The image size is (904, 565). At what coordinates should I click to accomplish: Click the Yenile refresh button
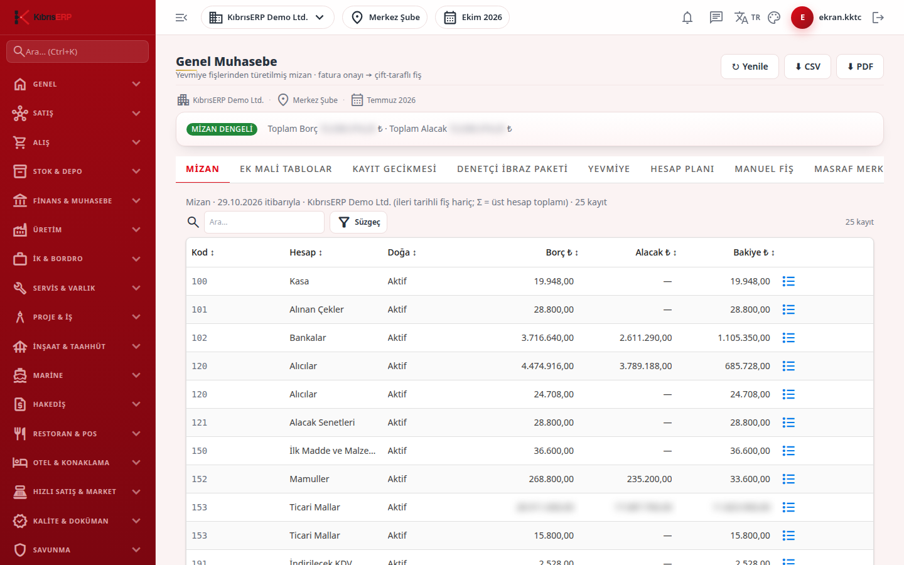pyautogui.click(x=750, y=67)
